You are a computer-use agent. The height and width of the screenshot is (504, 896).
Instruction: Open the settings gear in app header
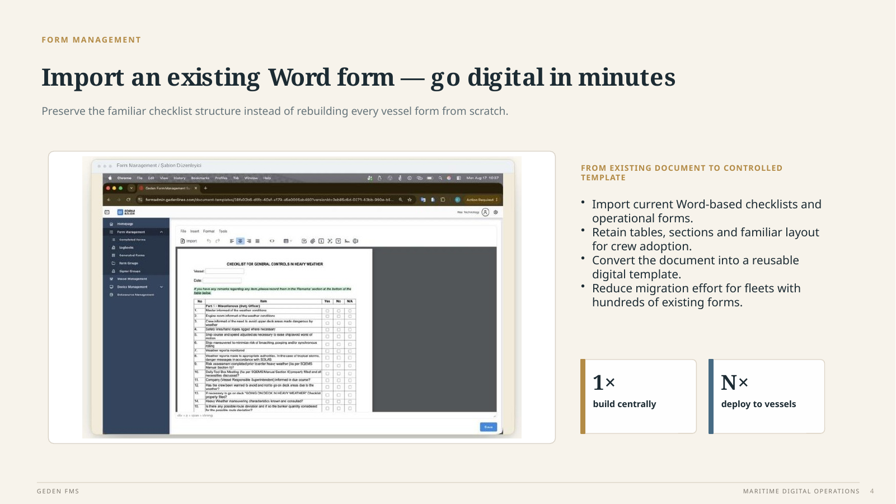496,212
